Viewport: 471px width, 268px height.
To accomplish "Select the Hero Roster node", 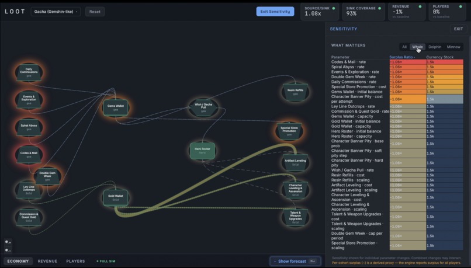I will (x=202, y=151).
